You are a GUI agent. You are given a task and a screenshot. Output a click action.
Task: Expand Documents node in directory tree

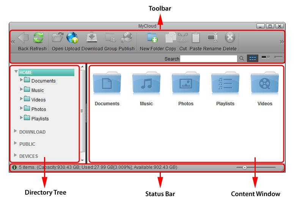21,79
